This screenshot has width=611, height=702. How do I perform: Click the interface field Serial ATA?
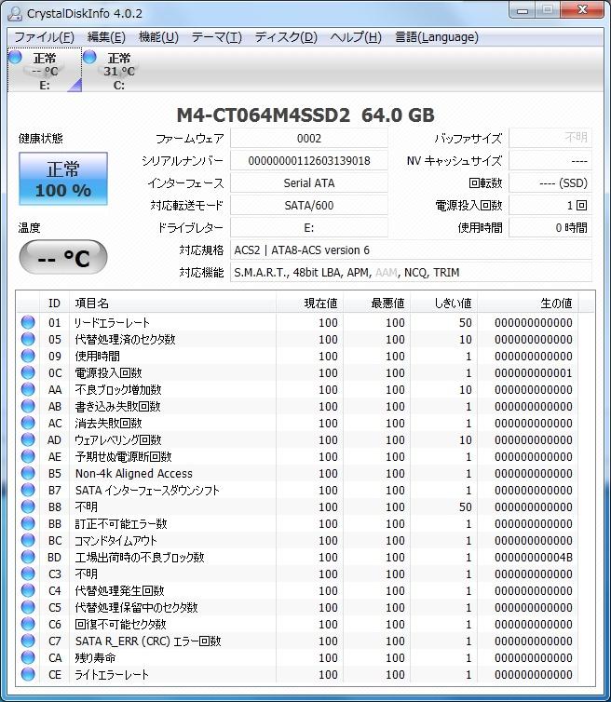point(309,183)
